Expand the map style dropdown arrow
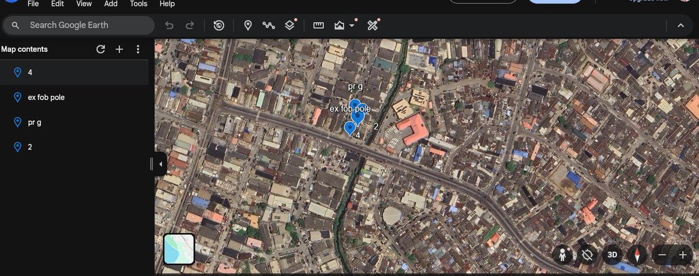This screenshot has width=699, height=276. tap(352, 26)
